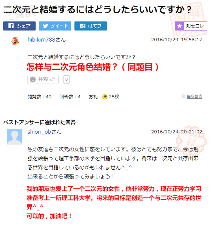Open the hibikim788 profile link
Image resolution: width=212 pixels, height=230 pixels.
(47, 40)
